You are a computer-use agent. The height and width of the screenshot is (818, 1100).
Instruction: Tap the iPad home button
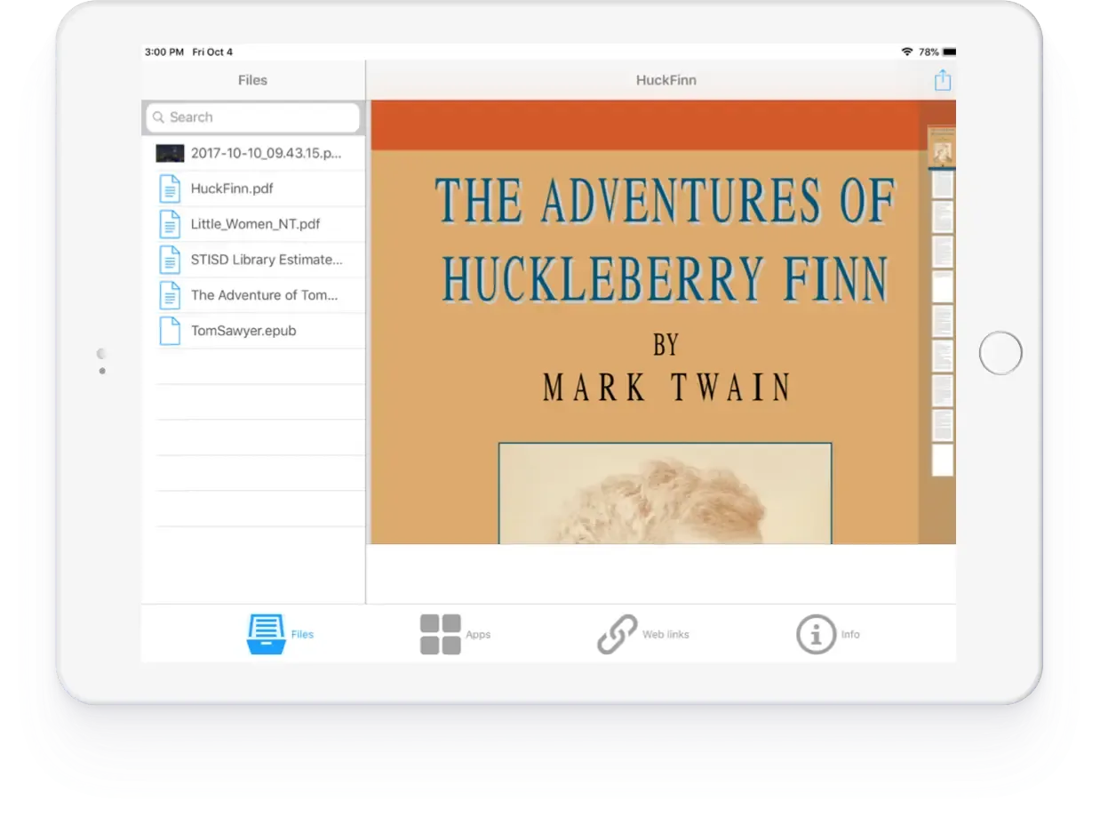1000,353
